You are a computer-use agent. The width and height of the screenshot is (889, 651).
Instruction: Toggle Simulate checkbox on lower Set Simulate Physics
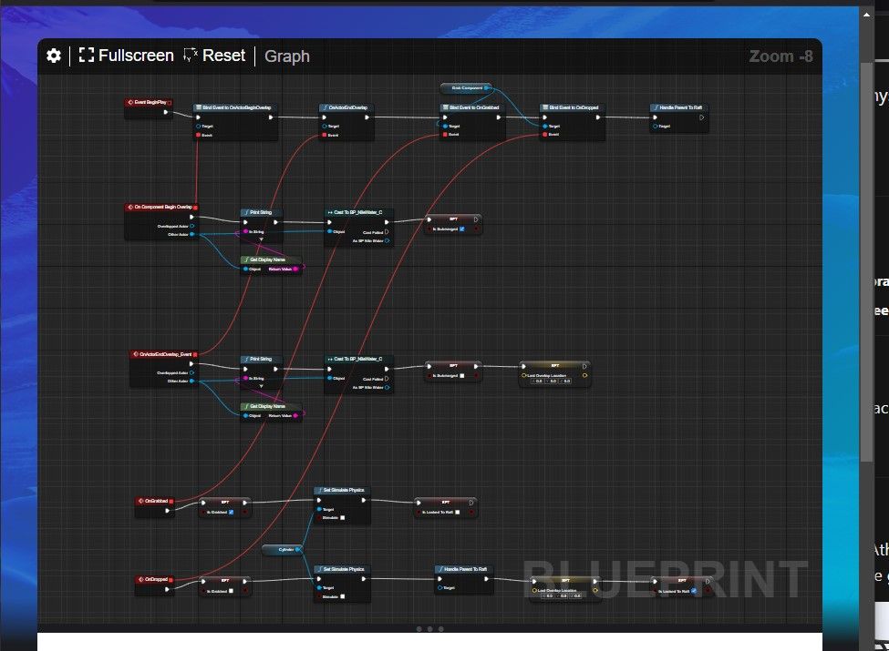tap(343, 596)
